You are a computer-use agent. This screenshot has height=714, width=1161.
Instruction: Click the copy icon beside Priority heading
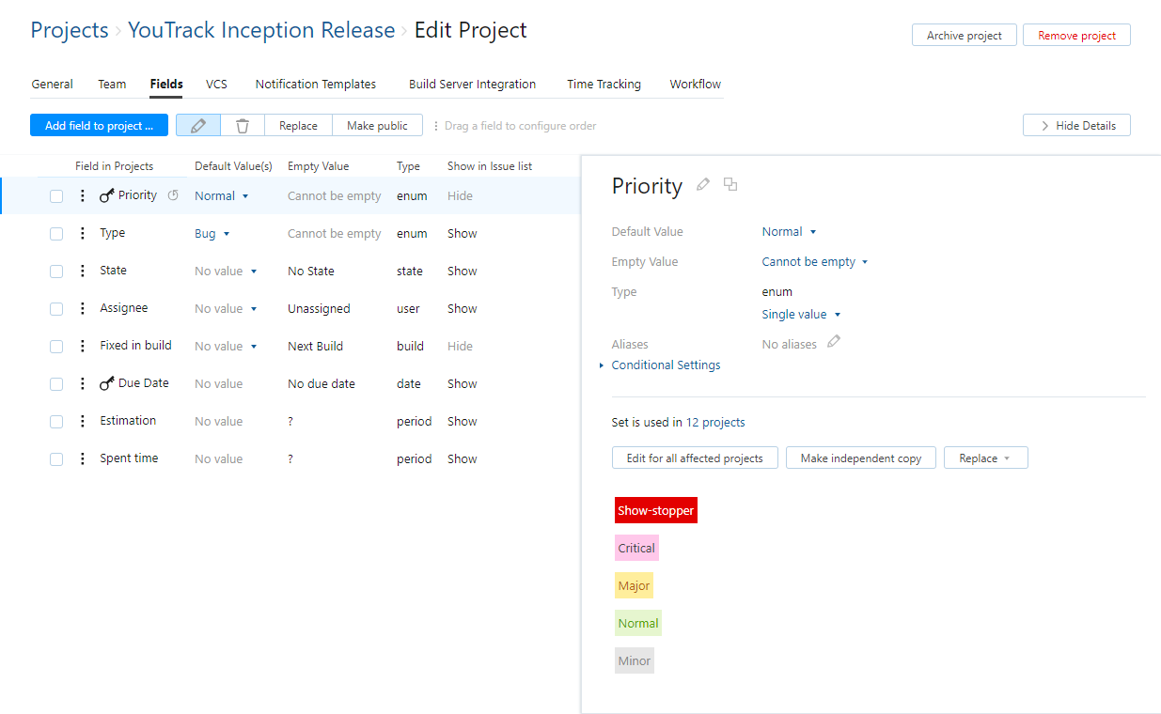pyautogui.click(x=730, y=185)
